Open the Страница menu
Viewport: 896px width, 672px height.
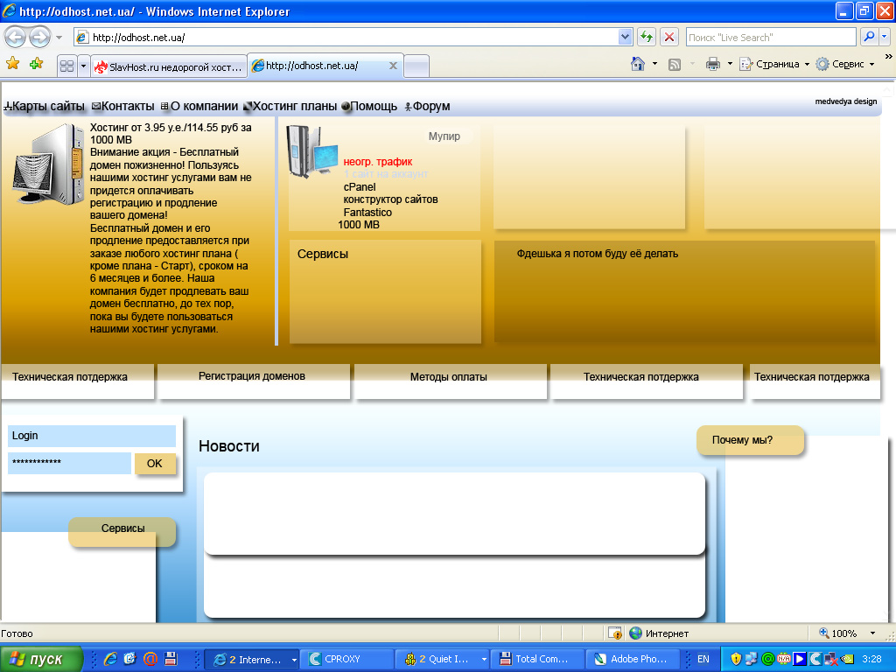[x=774, y=64]
